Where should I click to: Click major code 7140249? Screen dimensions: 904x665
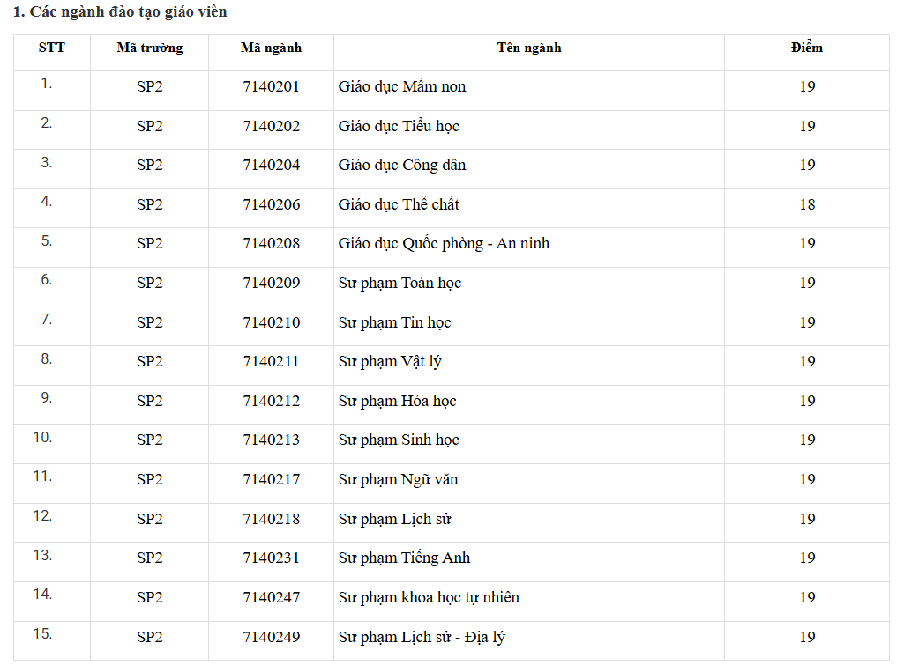tap(272, 637)
